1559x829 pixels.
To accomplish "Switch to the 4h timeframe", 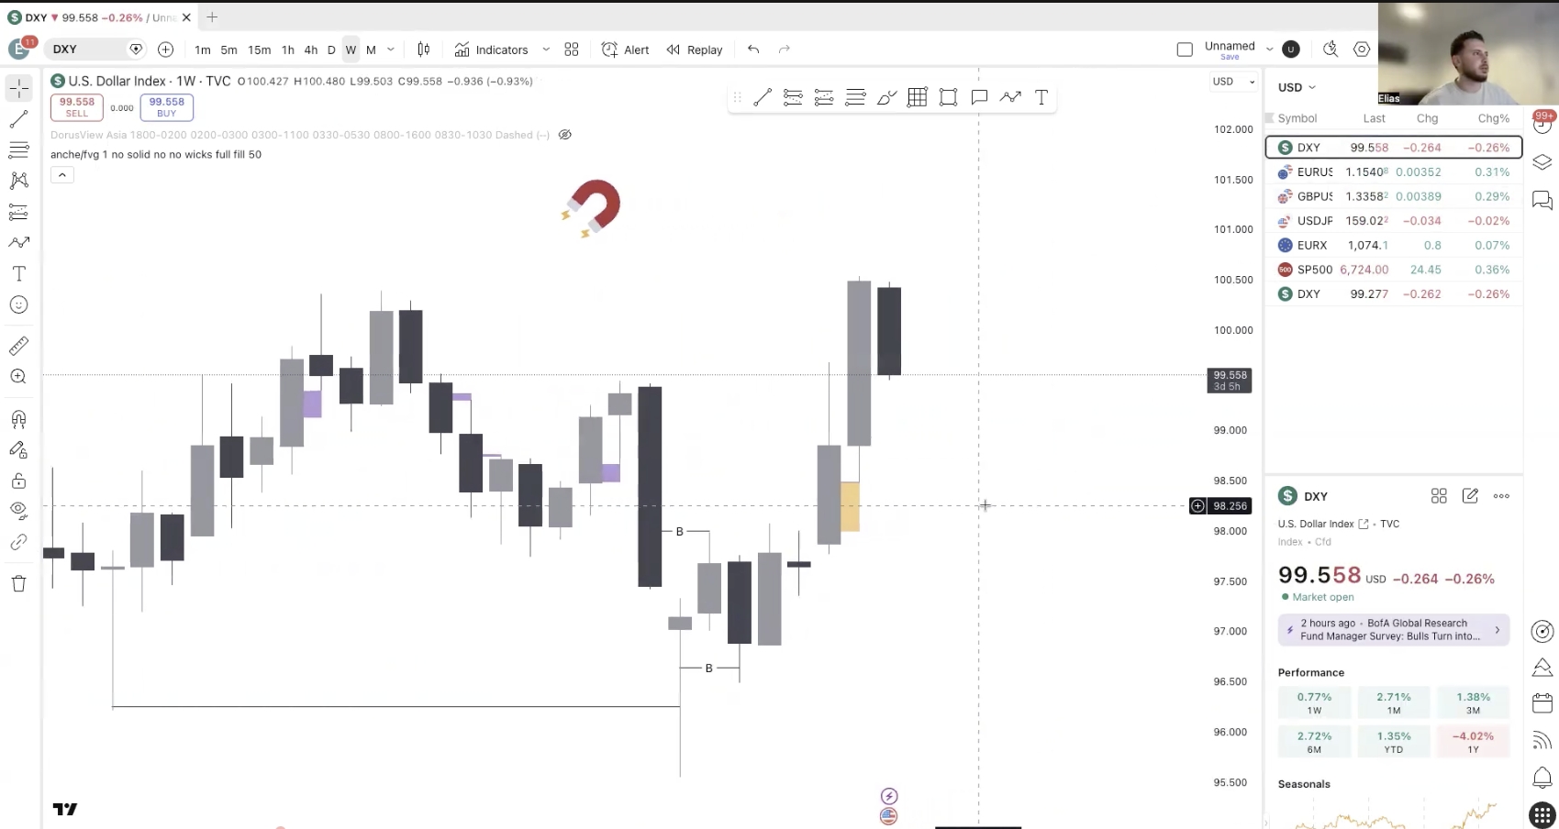I will 311,50.
